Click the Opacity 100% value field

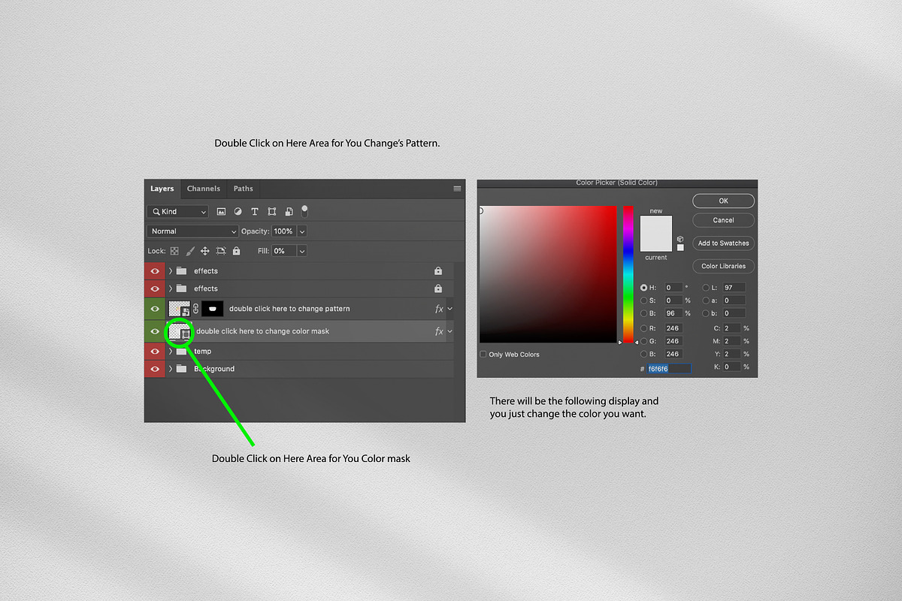[x=283, y=231]
